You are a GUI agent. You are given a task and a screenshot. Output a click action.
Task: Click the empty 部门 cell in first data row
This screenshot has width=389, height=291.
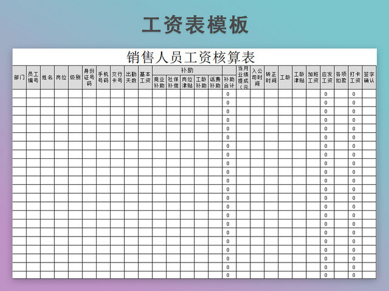click(x=19, y=94)
